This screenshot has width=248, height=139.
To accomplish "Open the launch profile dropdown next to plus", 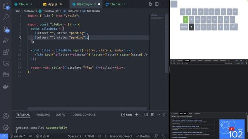I will [x=140, y=115].
